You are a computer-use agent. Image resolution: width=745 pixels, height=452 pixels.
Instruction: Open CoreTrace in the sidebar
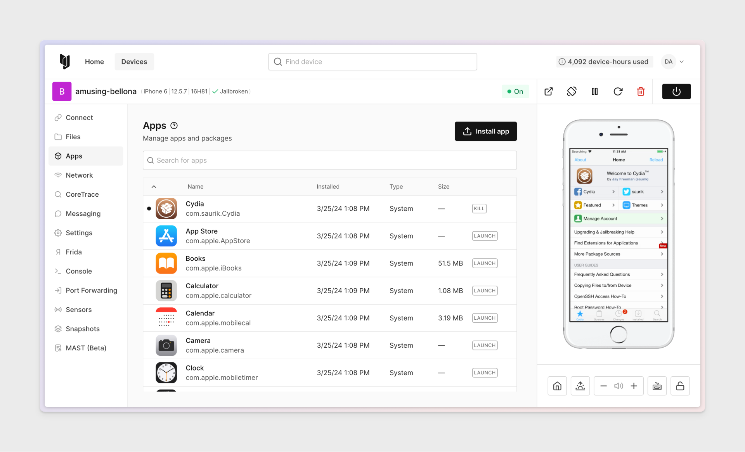[86, 194]
